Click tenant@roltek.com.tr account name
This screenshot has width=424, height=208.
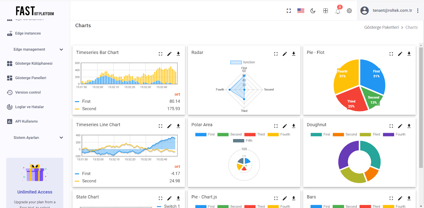pyautogui.click(x=392, y=10)
